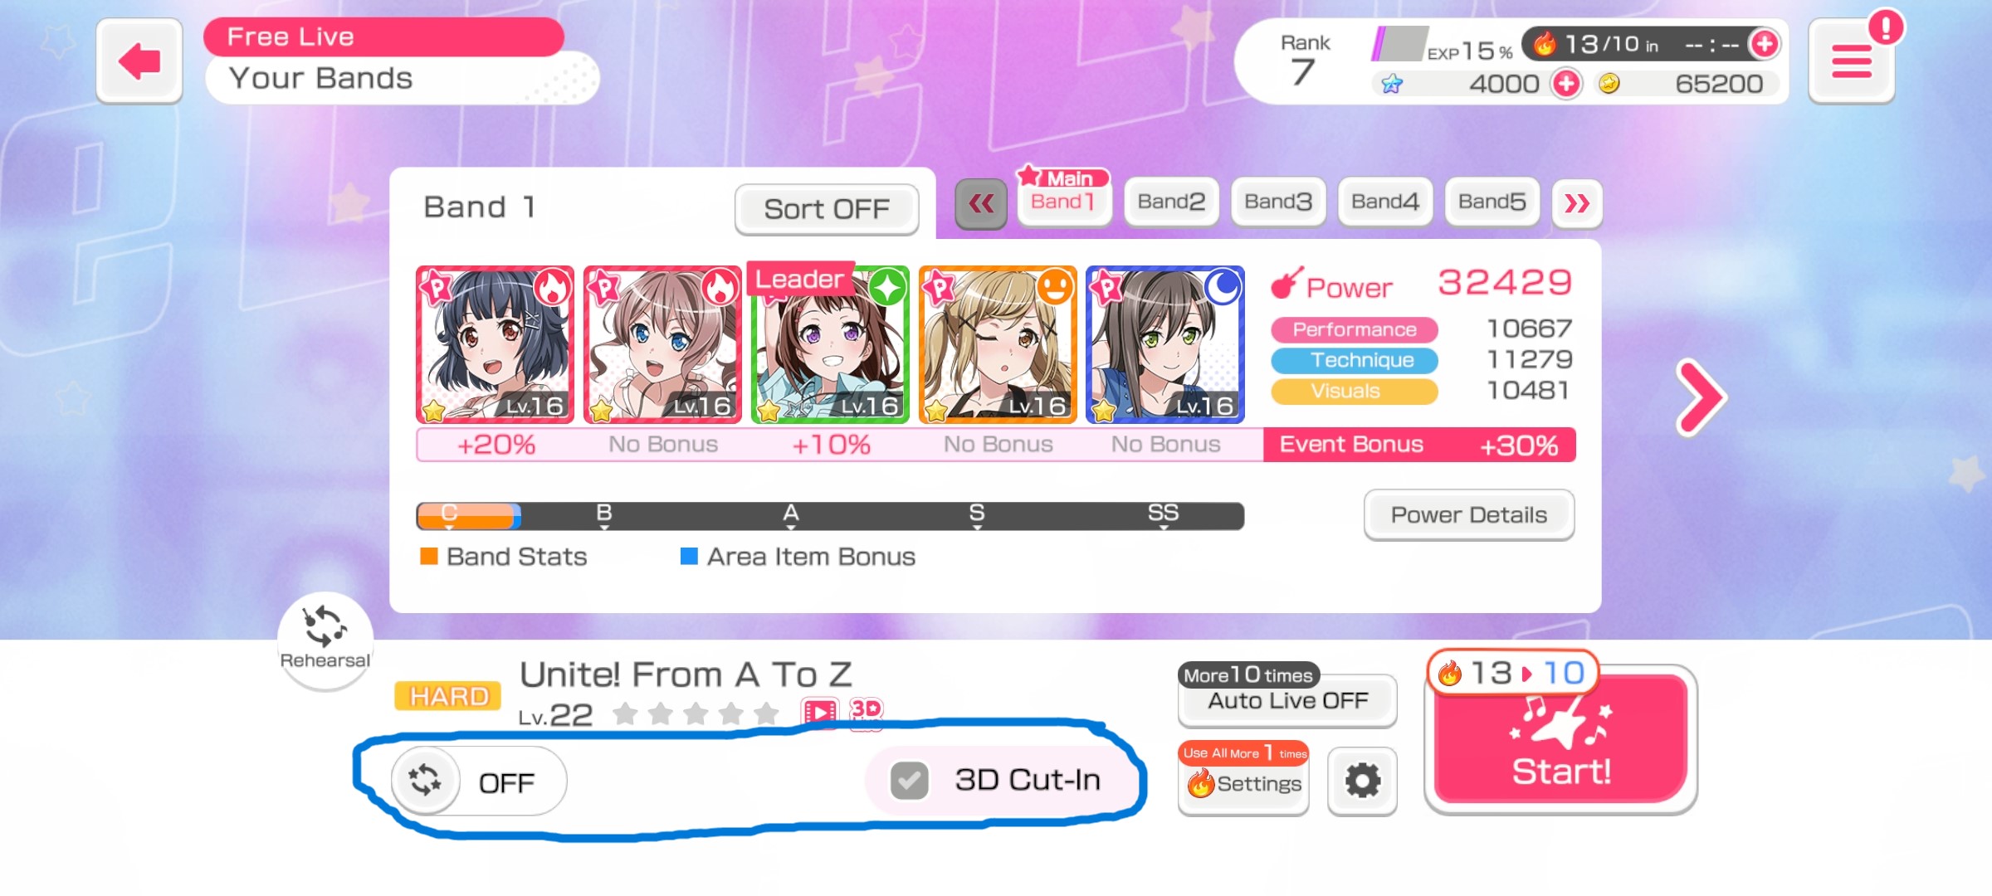
Task: Tap the red back arrow button
Action: point(139,61)
